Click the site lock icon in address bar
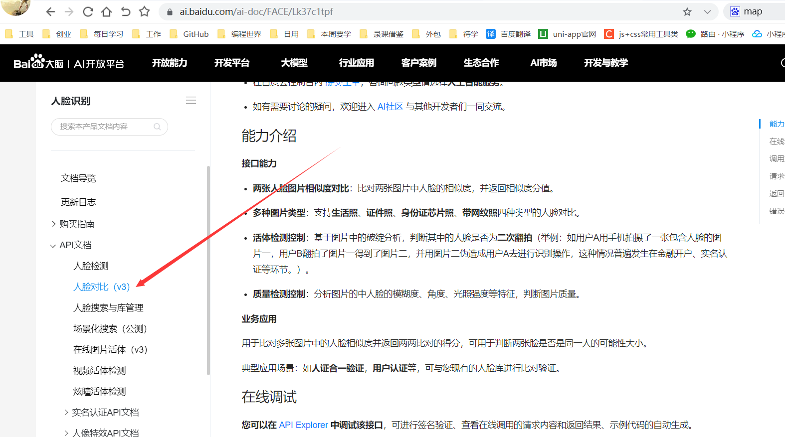 point(170,11)
